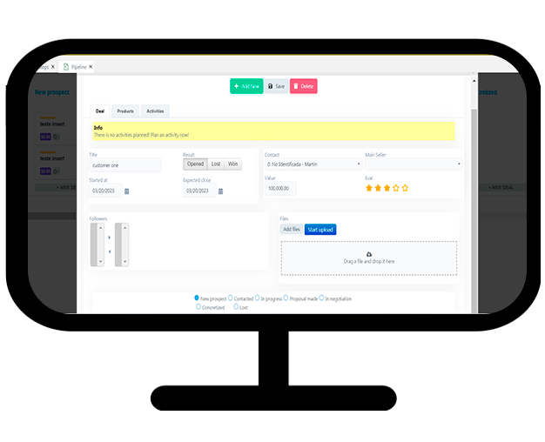Set result to Lost
The height and width of the screenshot is (442, 545).
pyautogui.click(x=216, y=164)
